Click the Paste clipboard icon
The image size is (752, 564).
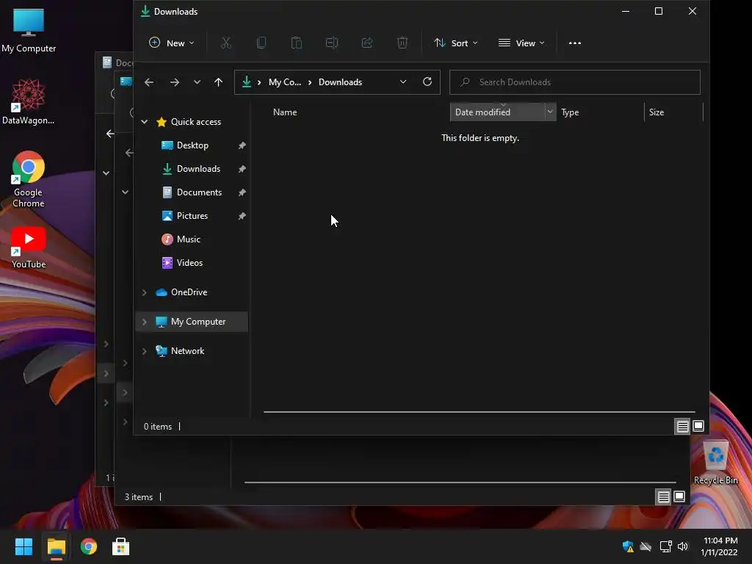(297, 43)
